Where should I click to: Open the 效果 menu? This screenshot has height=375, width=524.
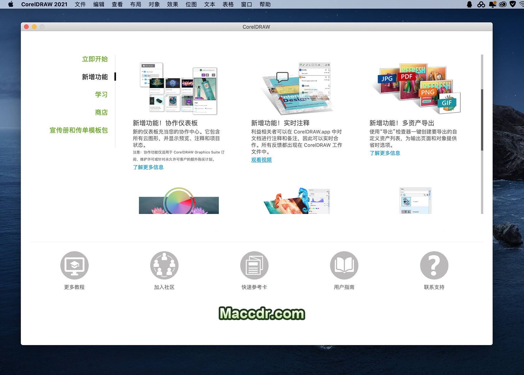(x=173, y=4)
